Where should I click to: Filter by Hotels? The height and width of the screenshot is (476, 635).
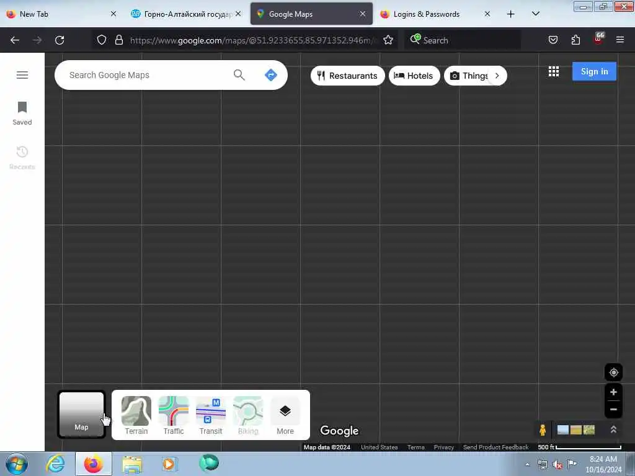pyautogui.click(x=414, y=76)
